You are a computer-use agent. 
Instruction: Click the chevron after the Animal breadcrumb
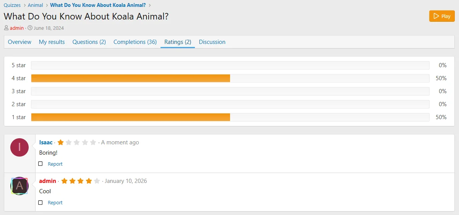pos(47,5)
